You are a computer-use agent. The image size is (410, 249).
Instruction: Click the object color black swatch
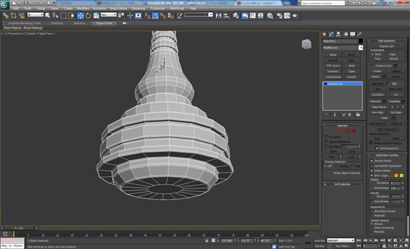(361, 41)
